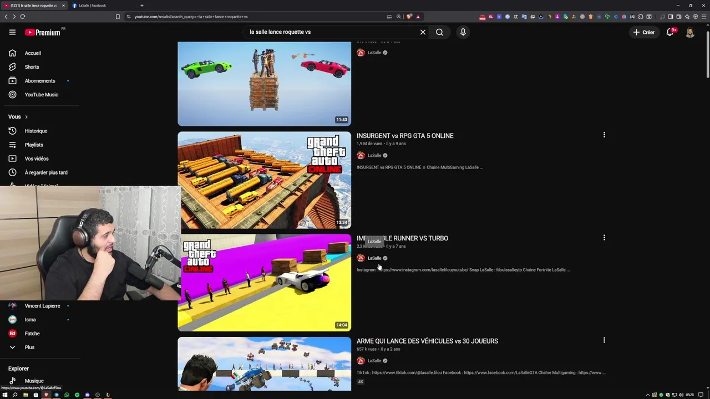The image size is (710, 399).
Task: Reload the page
Action: [23, 17]
